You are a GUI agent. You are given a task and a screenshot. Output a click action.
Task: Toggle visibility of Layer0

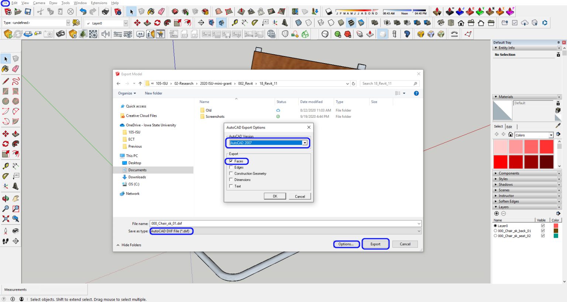coord(543,226)
